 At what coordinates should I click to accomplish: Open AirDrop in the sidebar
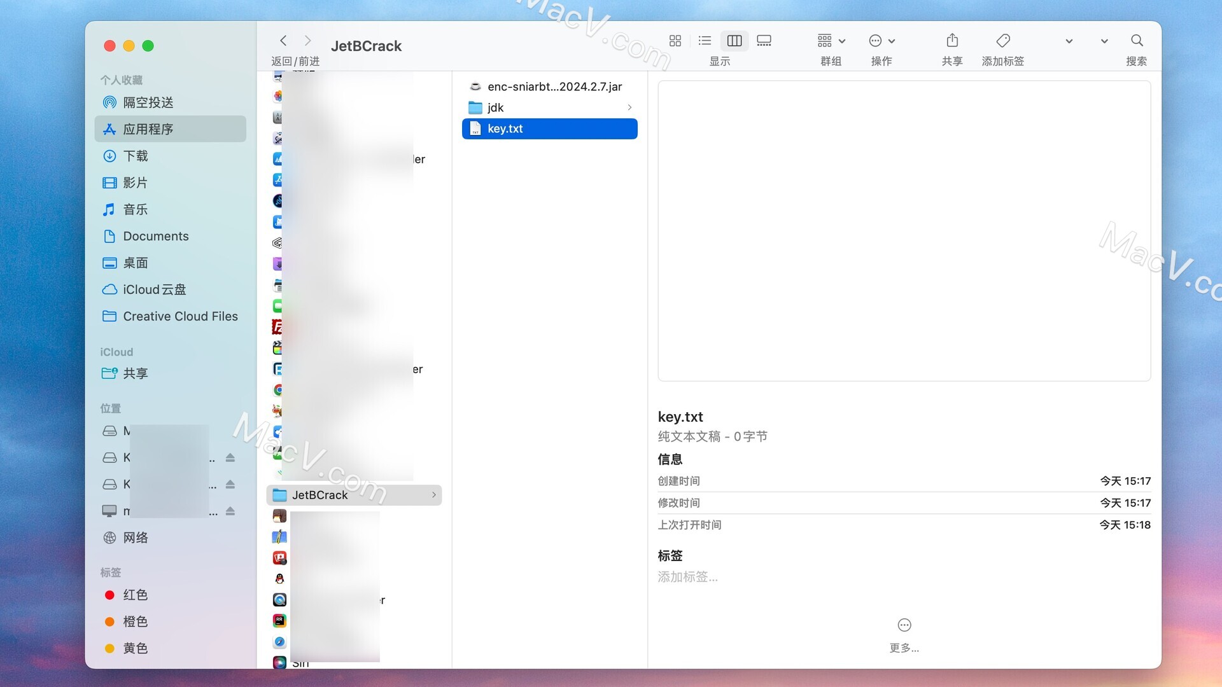[148, 102]
